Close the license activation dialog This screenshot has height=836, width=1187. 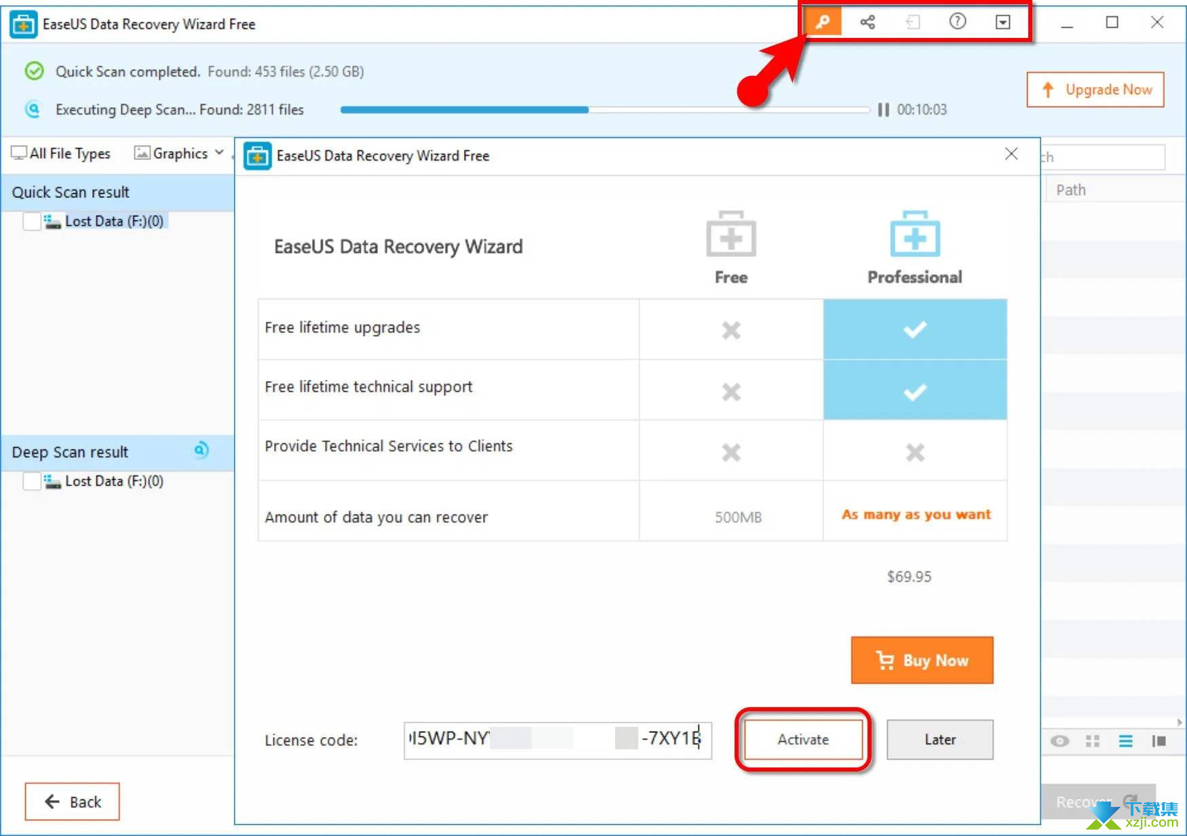1011,155
